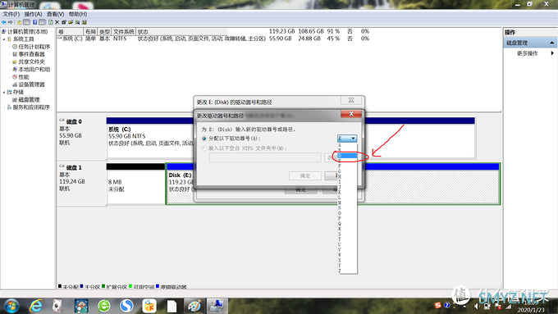
Task: Open the blank document taskbar icon
Action: 172,306
